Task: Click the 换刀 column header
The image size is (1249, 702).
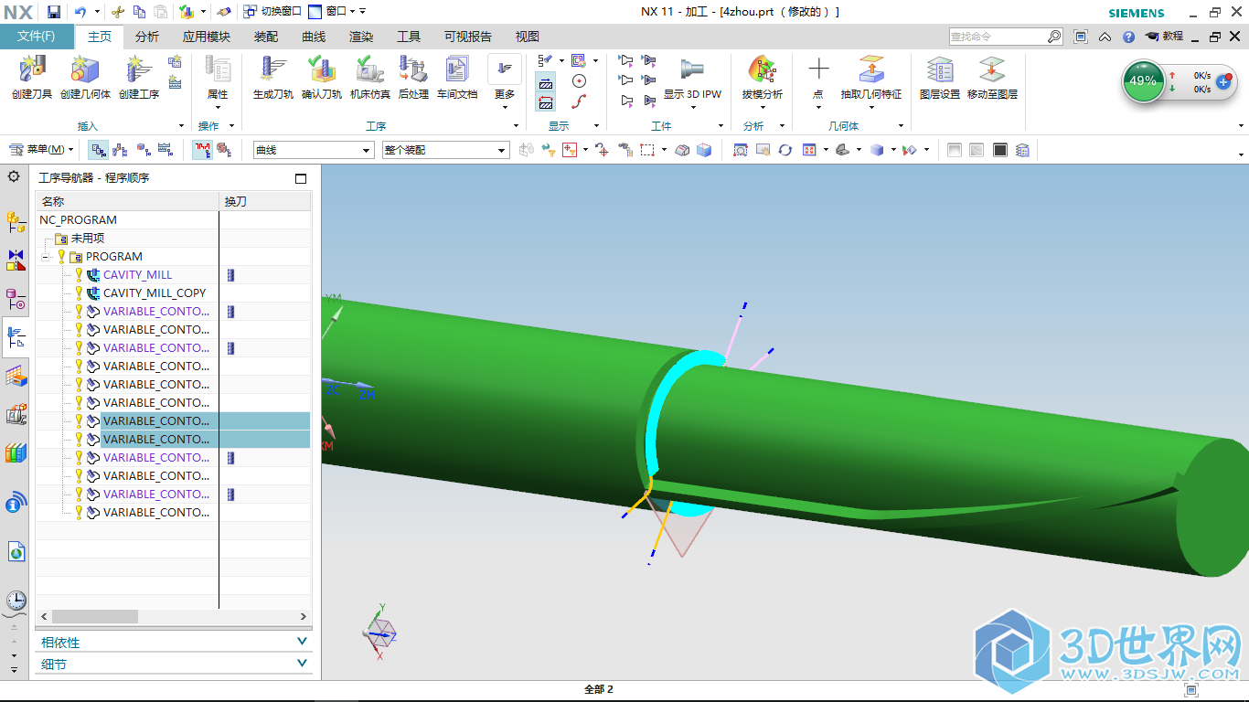Action: (265, 201)
